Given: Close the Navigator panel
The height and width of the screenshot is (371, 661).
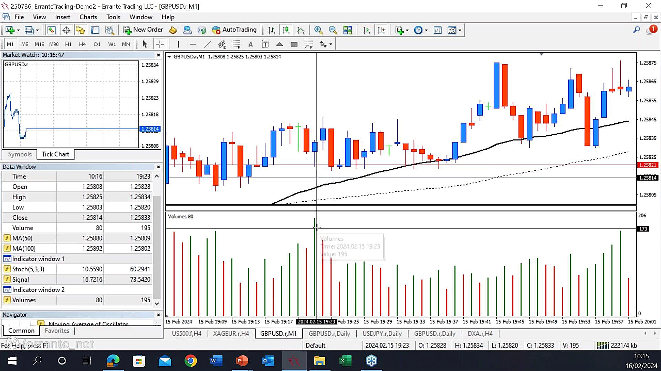Looking at the screenshot, I should point(158,315).
